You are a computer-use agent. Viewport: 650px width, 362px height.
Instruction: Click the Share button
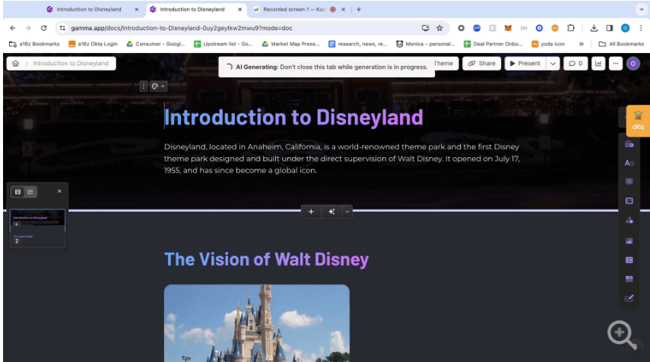pyautogui.click(x=482, y=63)
